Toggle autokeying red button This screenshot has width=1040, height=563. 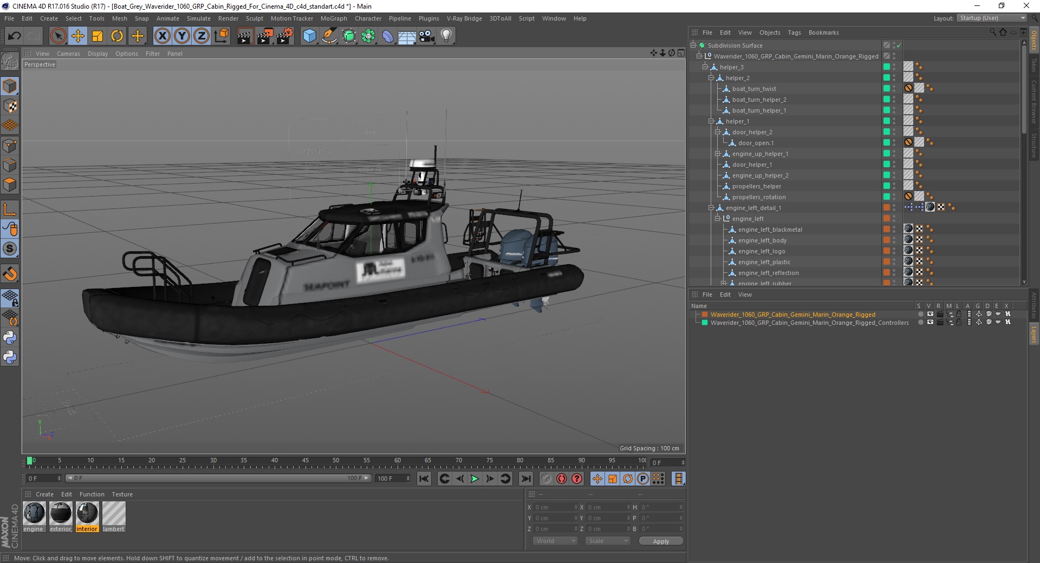562,479
